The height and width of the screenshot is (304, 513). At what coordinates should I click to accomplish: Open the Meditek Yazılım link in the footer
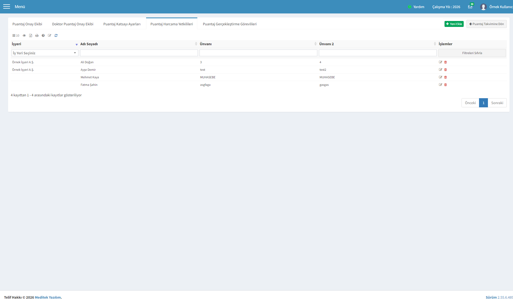[48, 297]
